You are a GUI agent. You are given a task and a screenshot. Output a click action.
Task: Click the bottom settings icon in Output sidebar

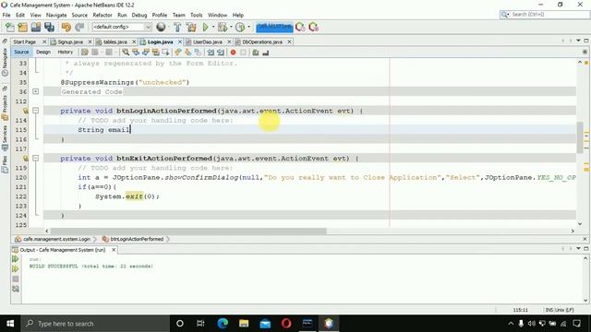point(15,289)
